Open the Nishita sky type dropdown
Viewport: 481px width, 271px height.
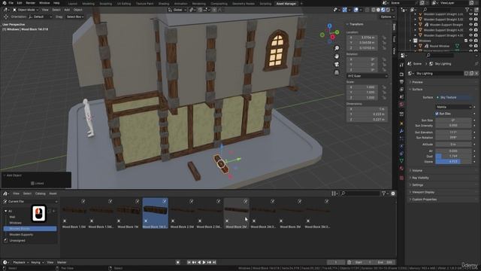pyautogui.click(x=453, y=107)
